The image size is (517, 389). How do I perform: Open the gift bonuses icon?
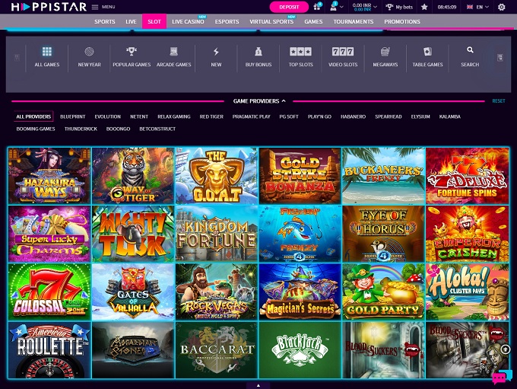[x=316, y=7]
